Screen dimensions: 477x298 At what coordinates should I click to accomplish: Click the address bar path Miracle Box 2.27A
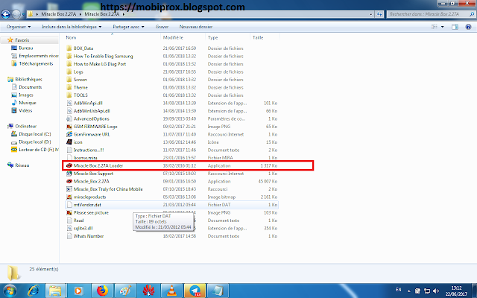pyautogui.click(x=101, y=14)
